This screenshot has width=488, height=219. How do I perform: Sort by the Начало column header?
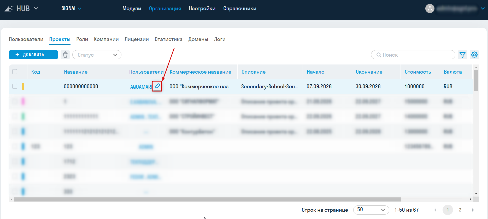click(x=316, y=72)
